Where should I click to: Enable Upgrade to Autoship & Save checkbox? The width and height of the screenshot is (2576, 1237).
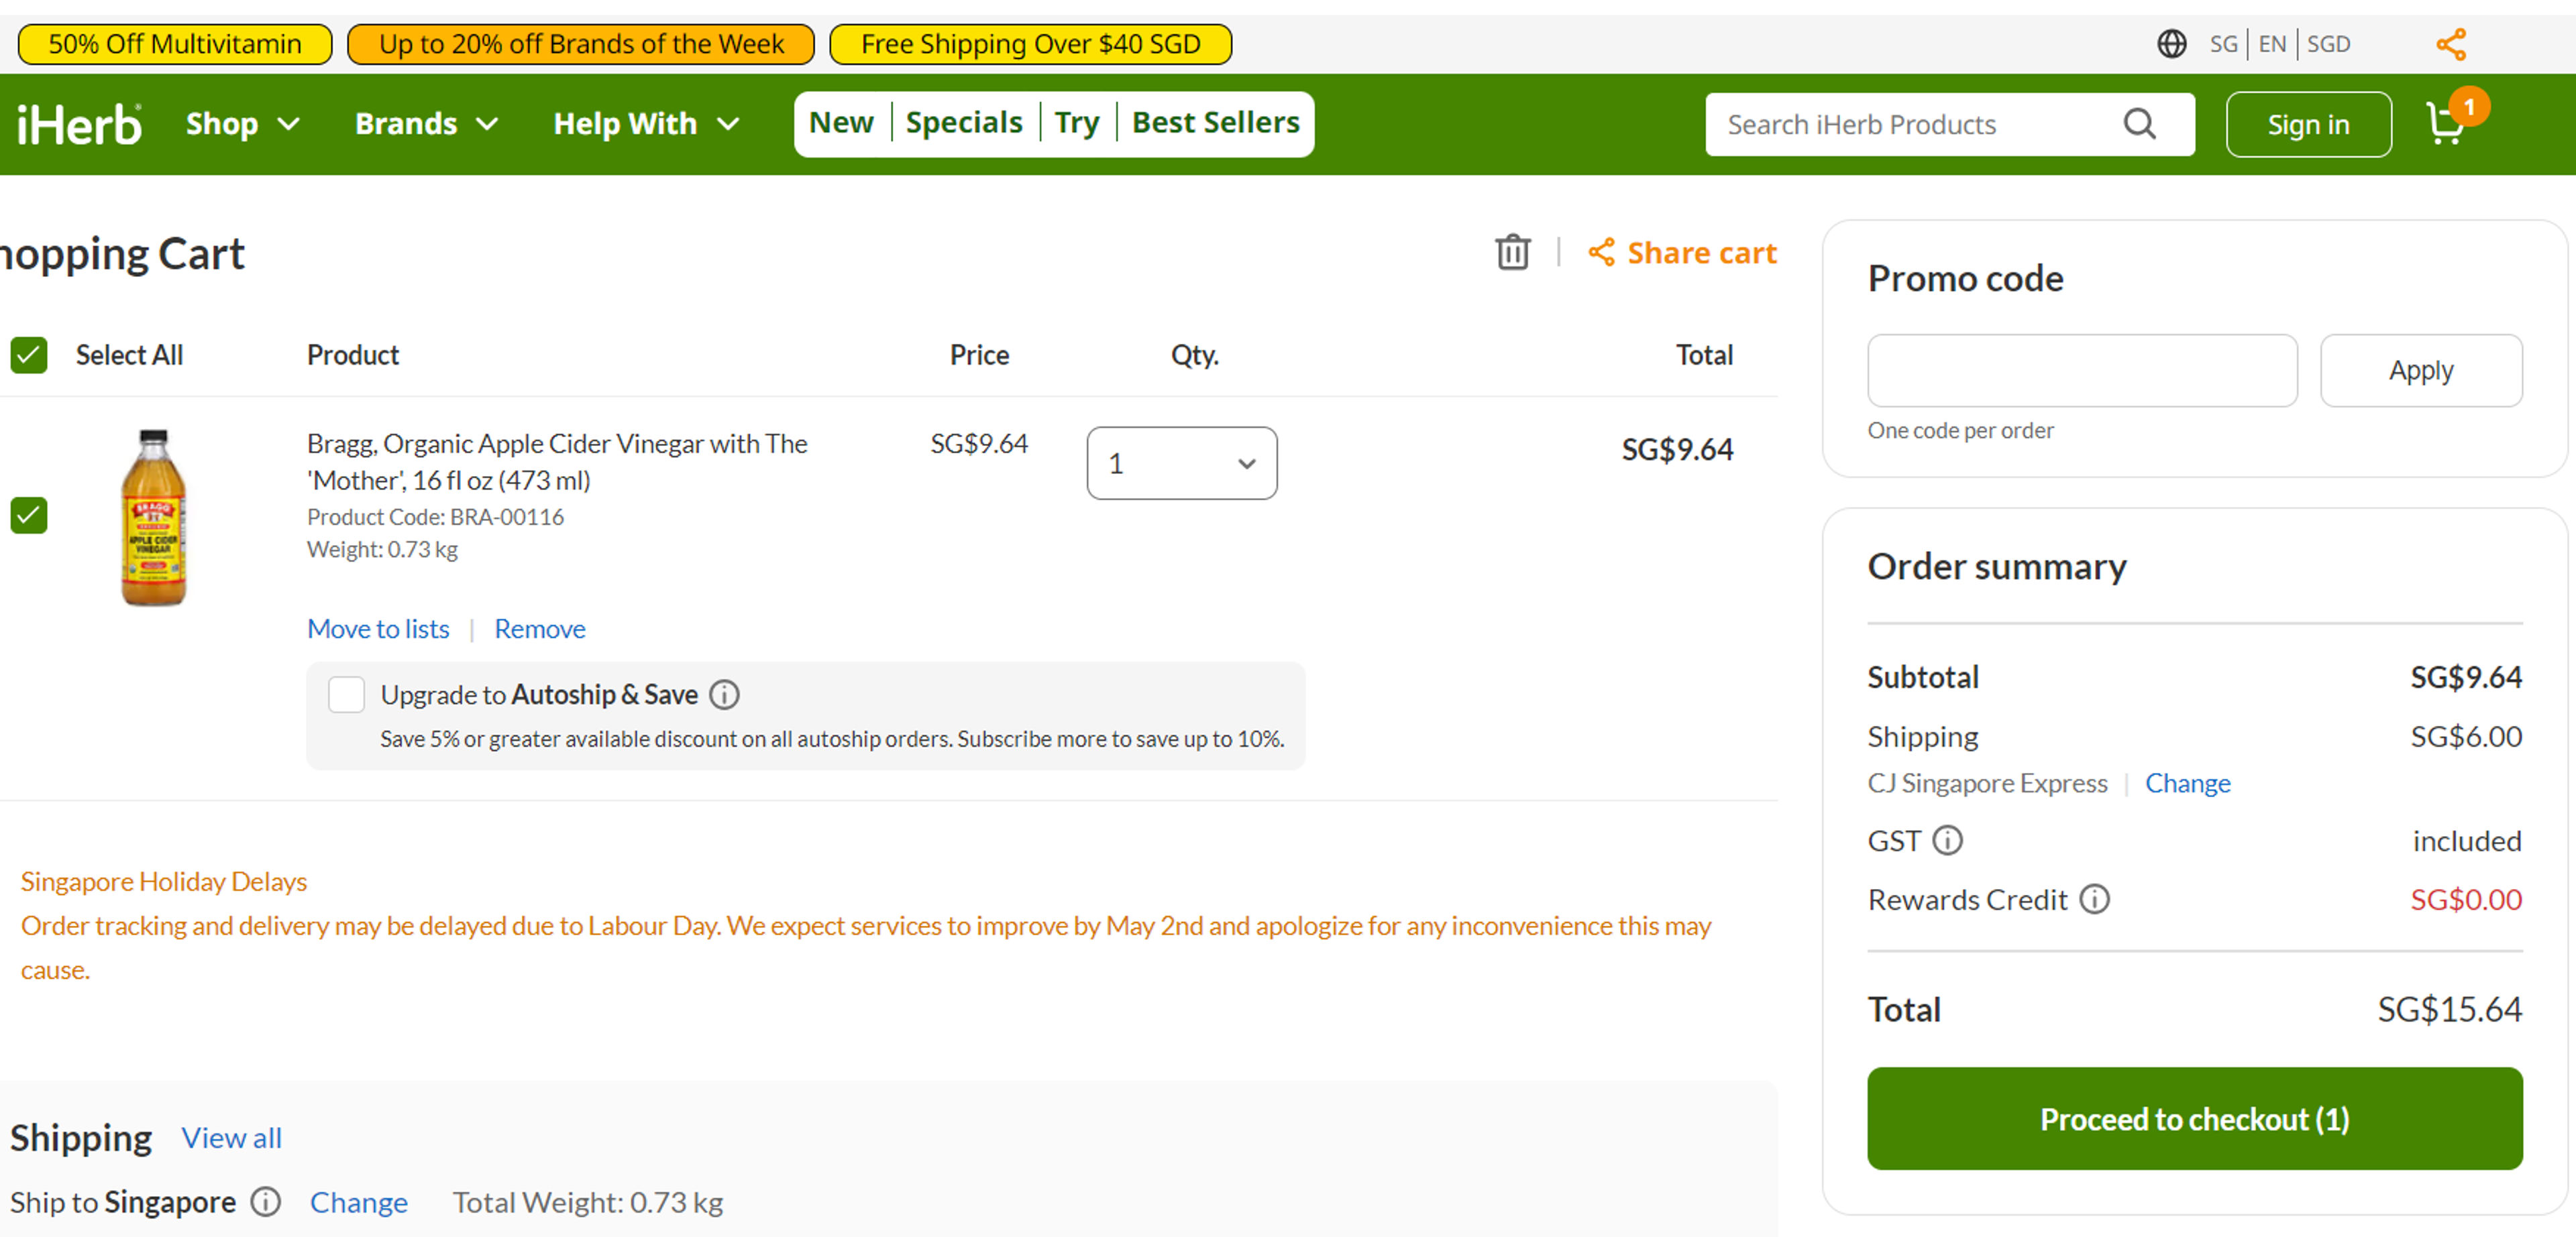pos(346,695)
